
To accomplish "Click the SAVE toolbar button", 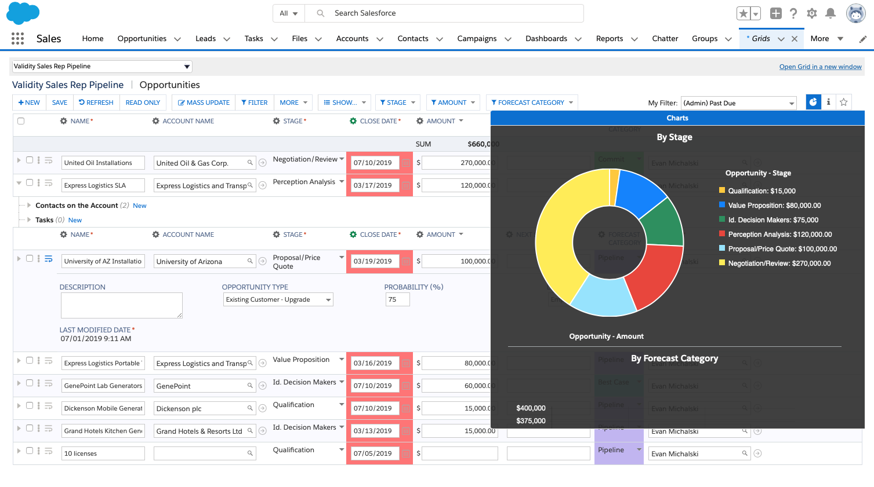I will click(x=60, y=102).
